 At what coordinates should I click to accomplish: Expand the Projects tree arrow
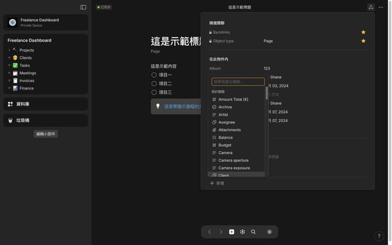9,50
